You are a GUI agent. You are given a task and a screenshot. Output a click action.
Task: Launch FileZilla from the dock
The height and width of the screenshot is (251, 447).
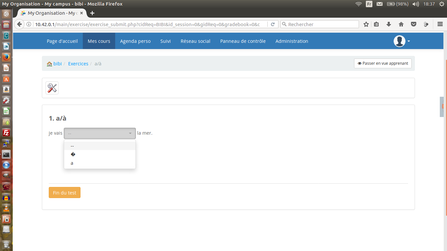(6, 133)
